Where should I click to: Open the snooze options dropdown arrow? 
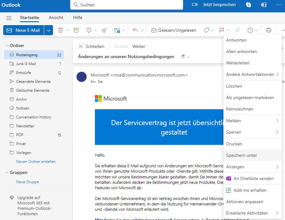pyautogui.click(x=257, y=30)
